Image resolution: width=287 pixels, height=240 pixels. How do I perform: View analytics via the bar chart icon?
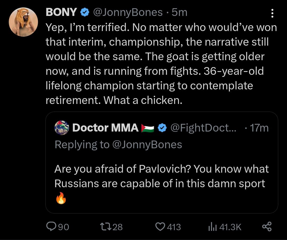213,226
